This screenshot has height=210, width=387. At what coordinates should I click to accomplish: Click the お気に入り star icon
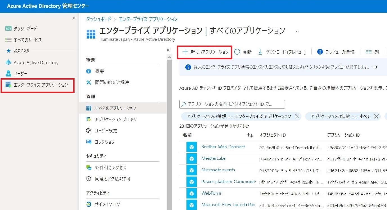pos(8,51)
